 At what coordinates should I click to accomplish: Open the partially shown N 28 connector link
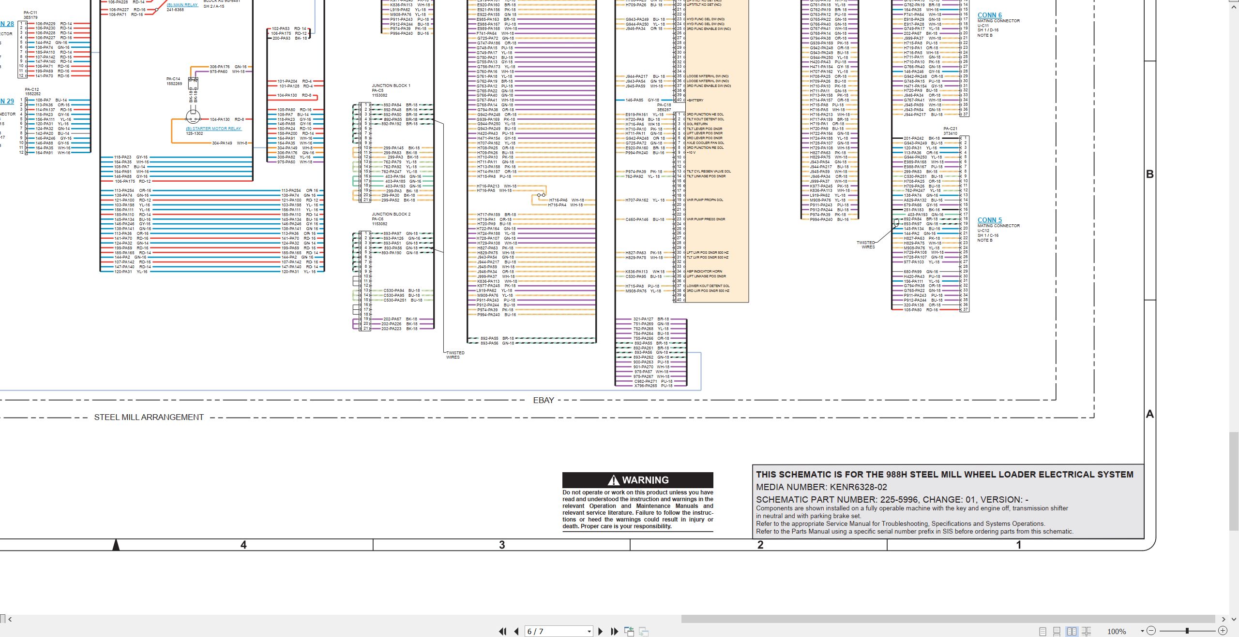[7, 24]
